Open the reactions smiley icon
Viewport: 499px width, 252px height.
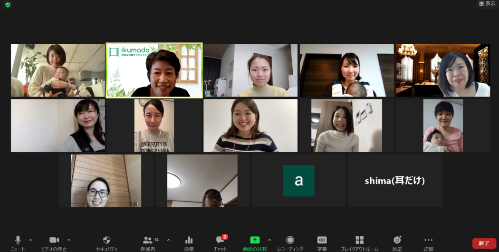click(397, 241)
